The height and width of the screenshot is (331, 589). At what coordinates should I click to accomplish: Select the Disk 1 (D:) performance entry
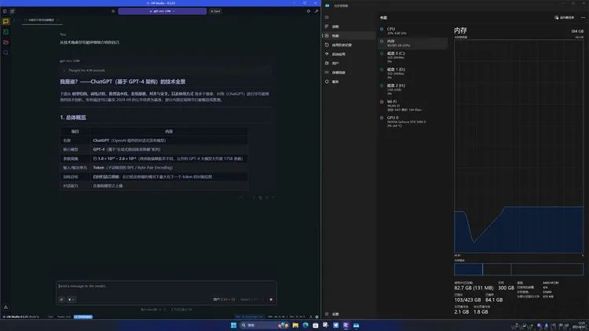(412, 73)
